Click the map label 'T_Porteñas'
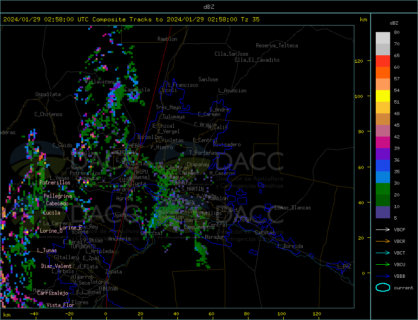418x320 pixels. coord(203,153)
